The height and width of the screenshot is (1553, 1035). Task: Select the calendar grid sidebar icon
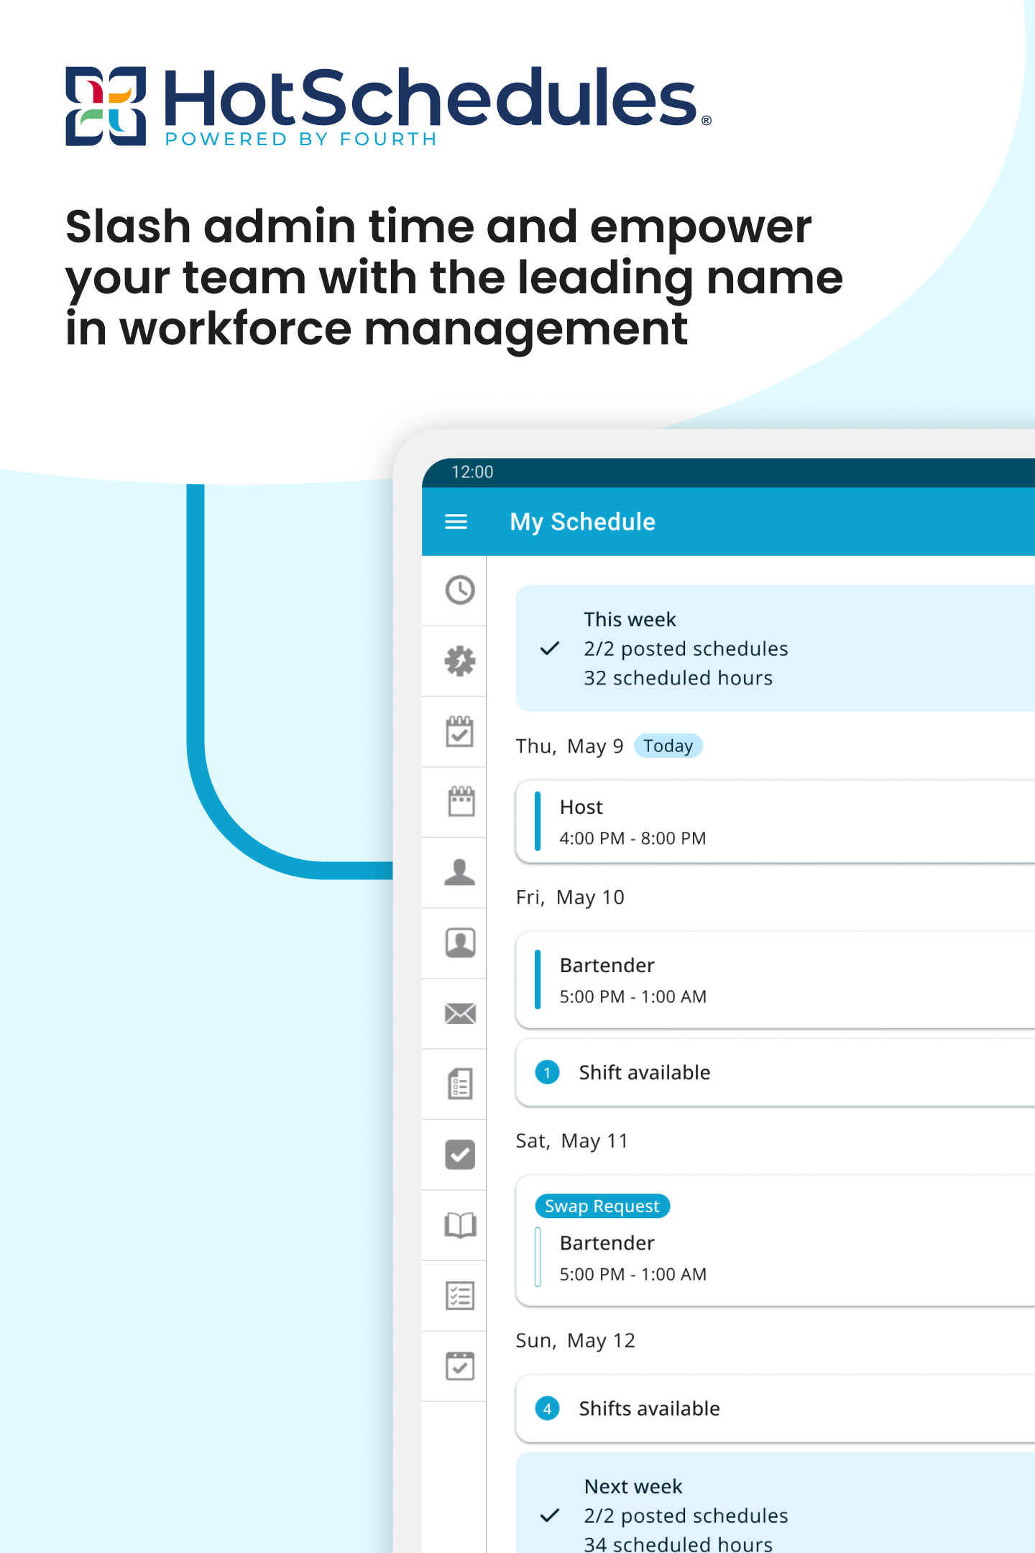point(460,801)
